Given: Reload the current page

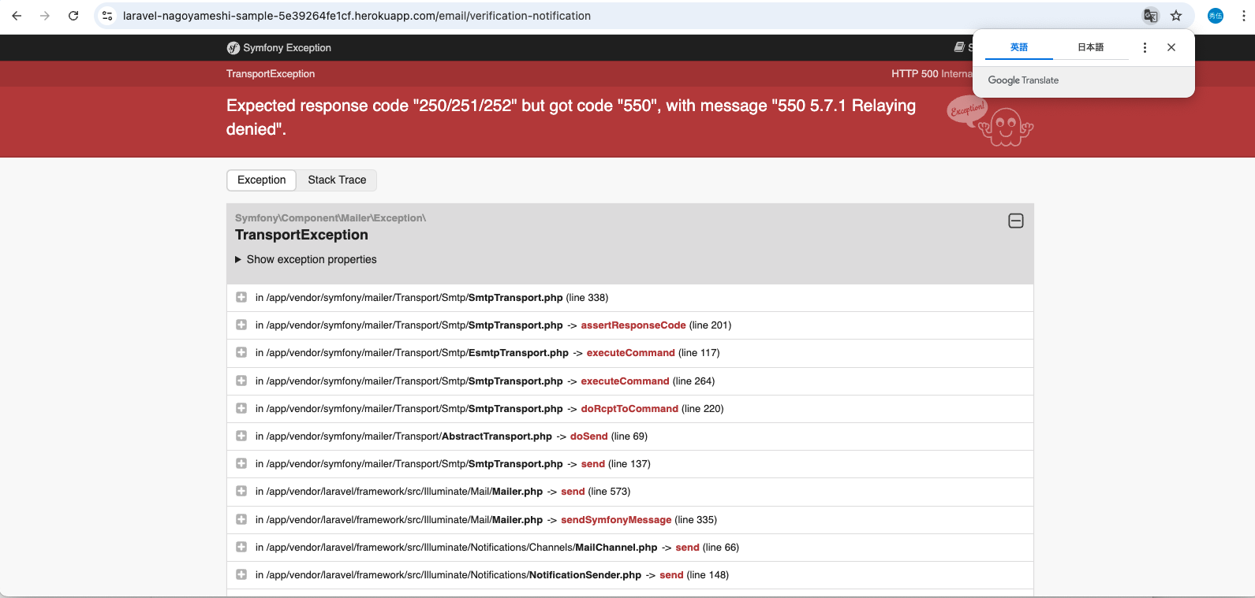Looking at the screenshot, I should pyautogui.click(x=73, y=16).
